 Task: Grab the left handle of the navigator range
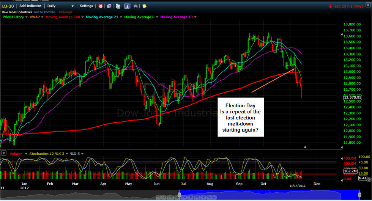(x=179, y=195)
